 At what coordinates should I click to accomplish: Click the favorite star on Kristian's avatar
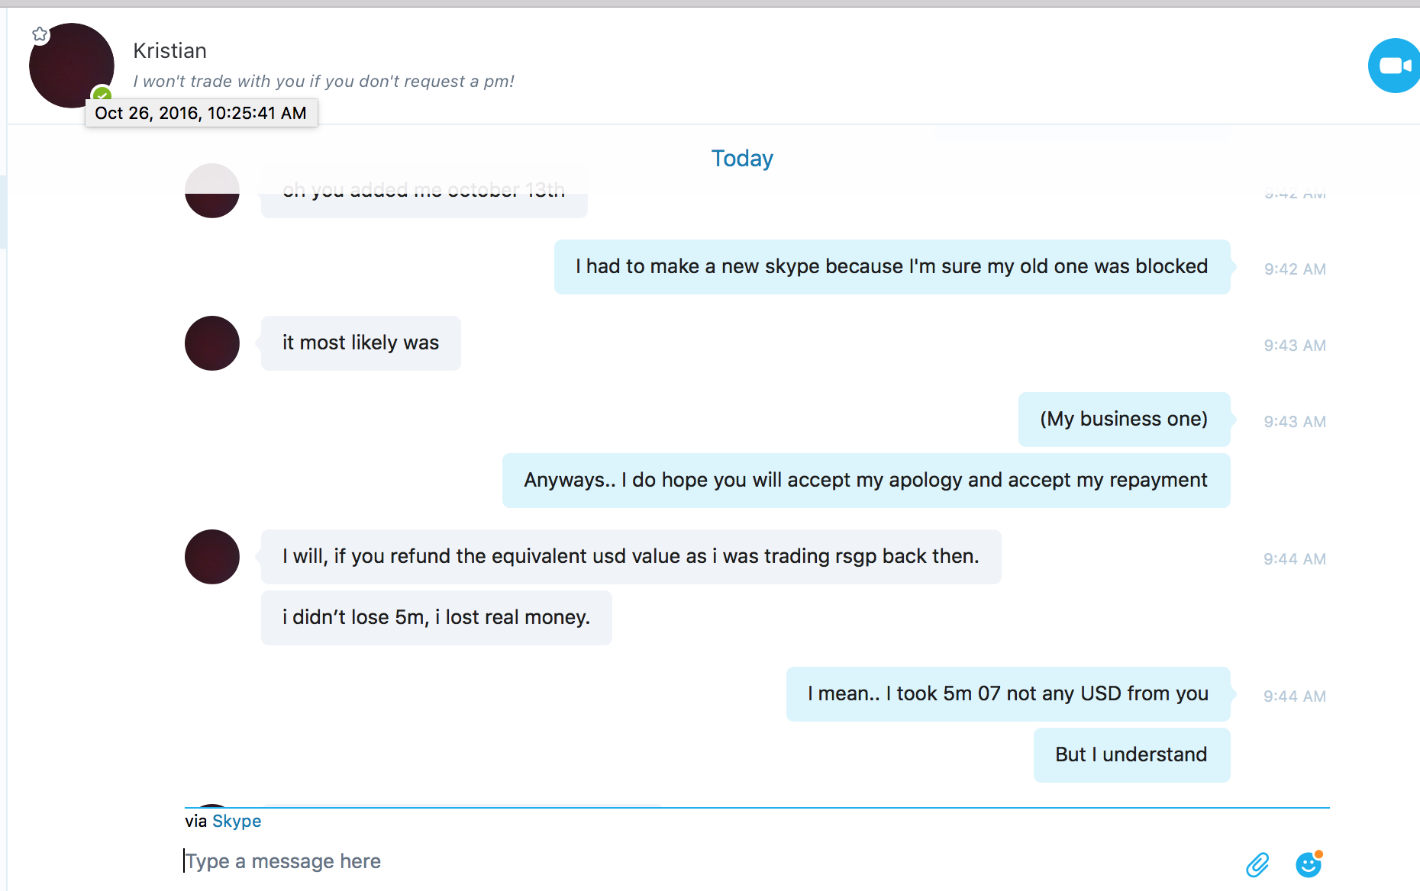pos(40,34)
